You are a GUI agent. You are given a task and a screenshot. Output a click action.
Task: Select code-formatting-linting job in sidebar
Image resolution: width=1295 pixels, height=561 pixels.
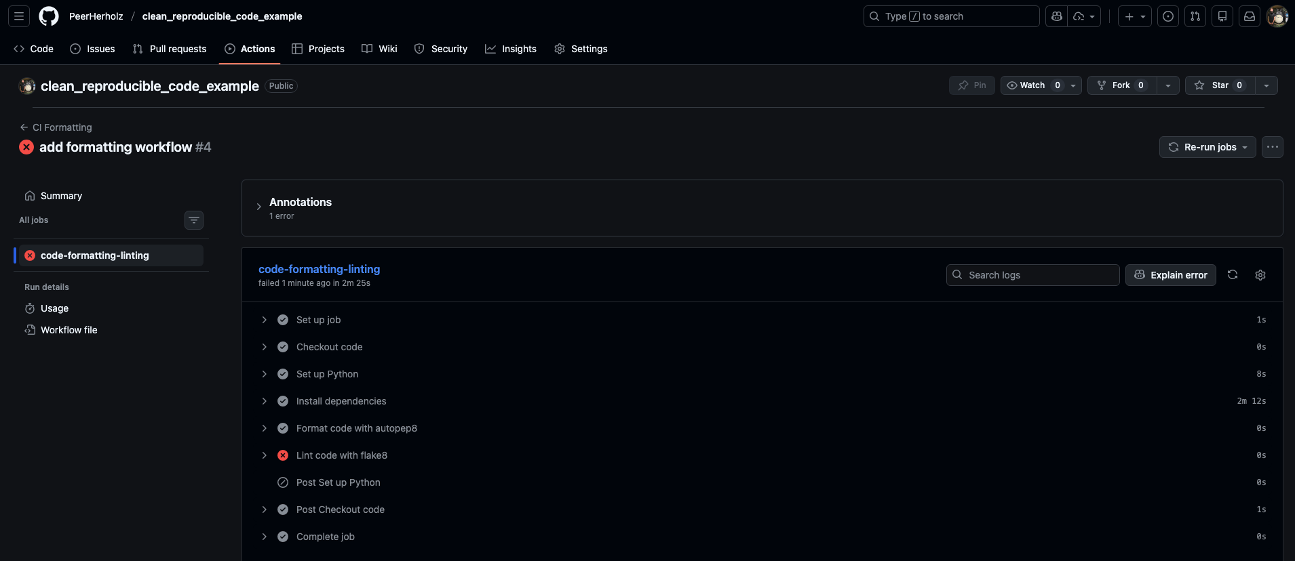pyautogui.click(x=111, y=255)
